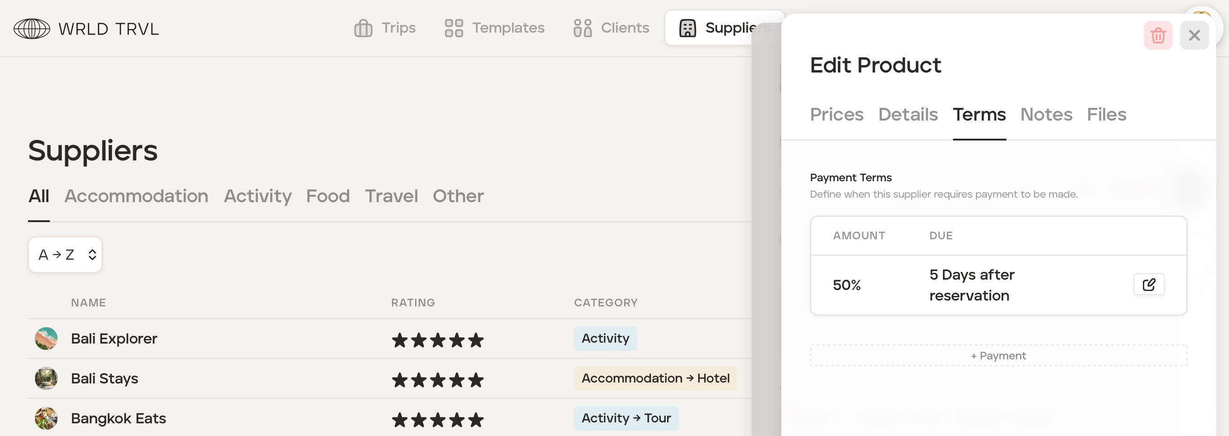Click the Suppliers building icon
1229x436 pixels.
(687, 28)
